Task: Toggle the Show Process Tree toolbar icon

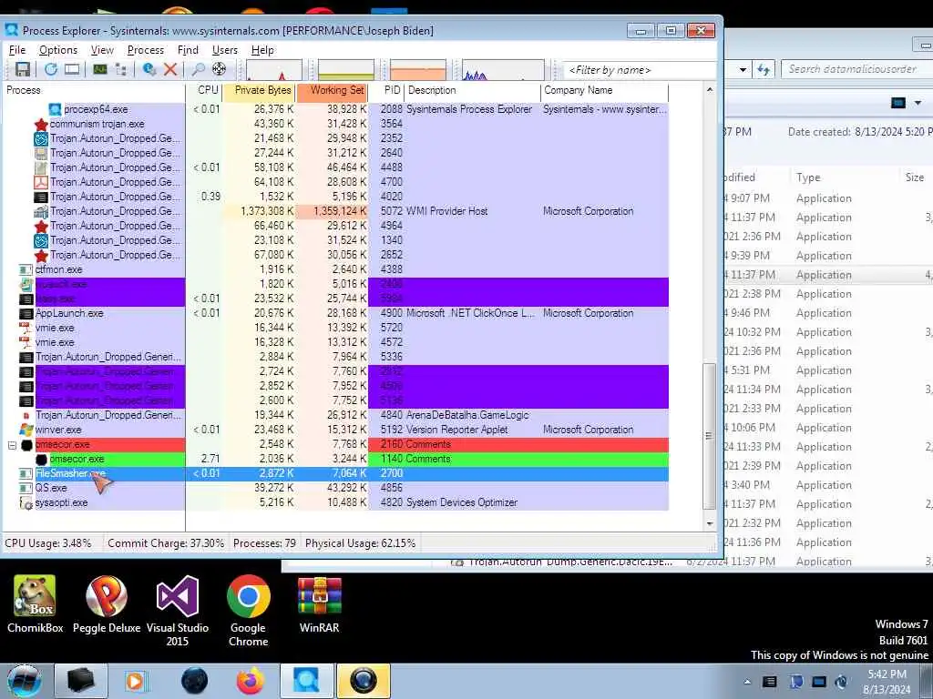Action: [121, 69]
